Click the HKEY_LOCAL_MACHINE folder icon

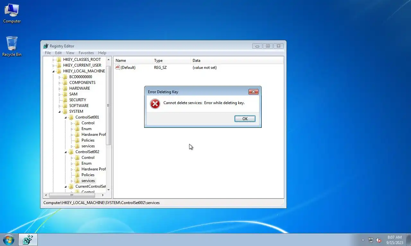(x=59, y=71)
